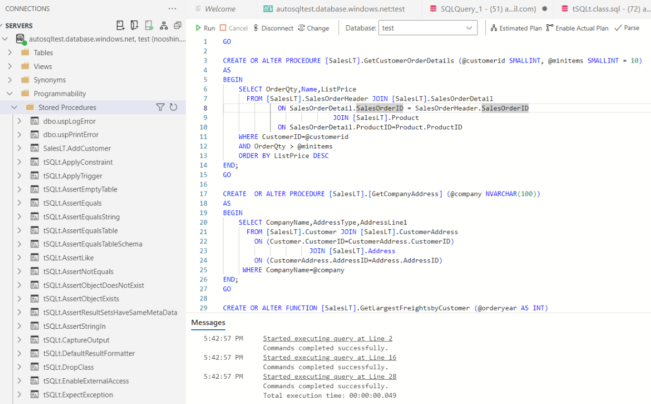Image resolution: width=651 pixels, height=404 pixels.
Task: Click the SalesLT.AddCustomer procedure icon
Action: pyautogui.click(x=35, y=148)
